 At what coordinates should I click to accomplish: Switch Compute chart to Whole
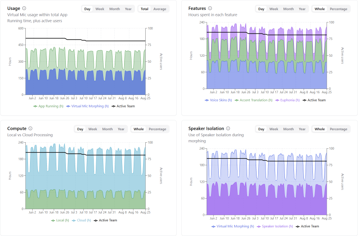coord(138,129)
